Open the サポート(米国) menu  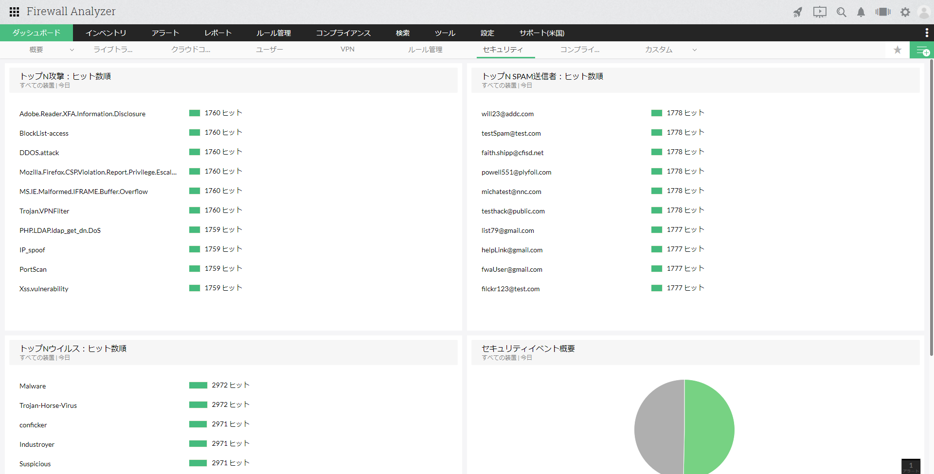click(x=542, y=33)
